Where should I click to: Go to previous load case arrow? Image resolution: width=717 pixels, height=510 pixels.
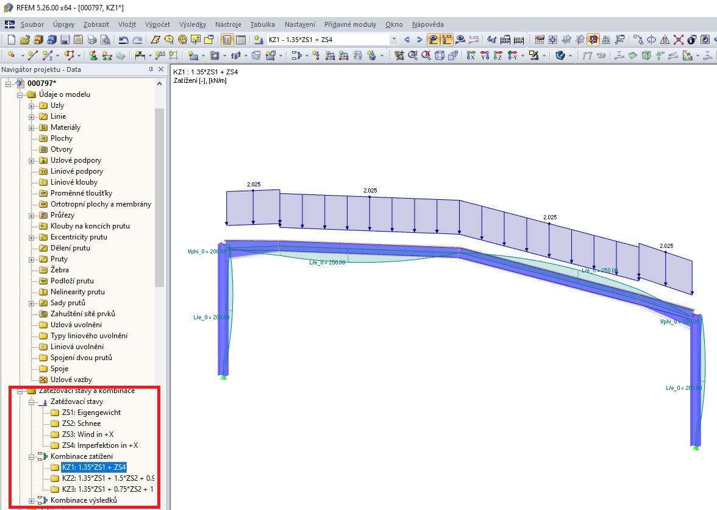(407, 40)
